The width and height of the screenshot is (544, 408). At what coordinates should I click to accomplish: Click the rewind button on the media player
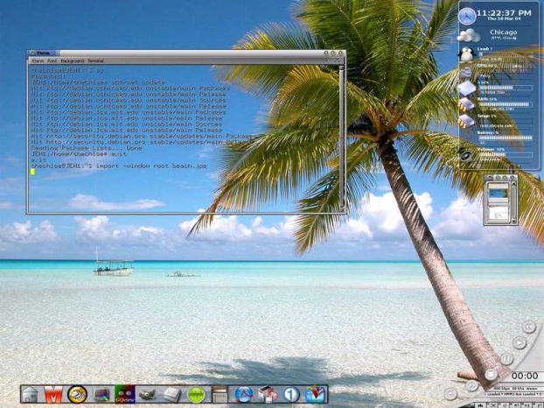click(529, 327)
